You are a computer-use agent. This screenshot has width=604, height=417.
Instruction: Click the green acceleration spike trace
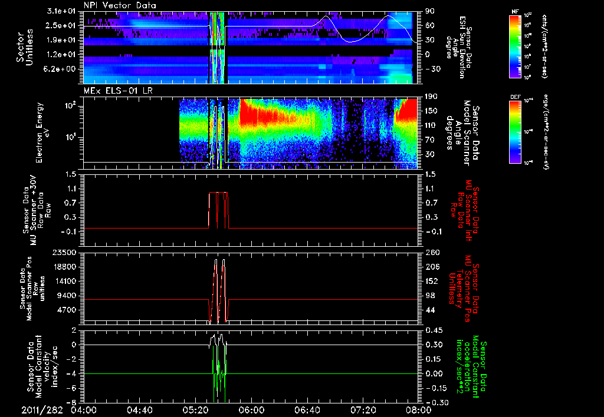(219, 375)
